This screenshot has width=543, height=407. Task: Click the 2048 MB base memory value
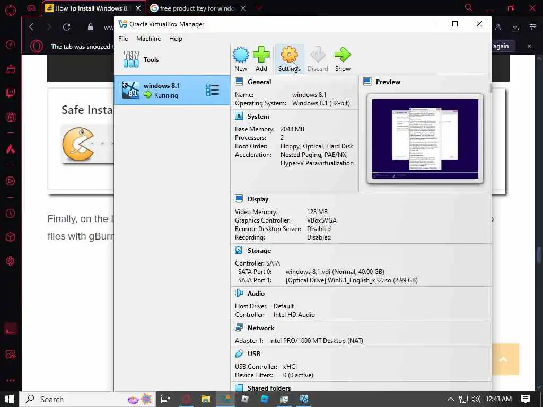292,129
